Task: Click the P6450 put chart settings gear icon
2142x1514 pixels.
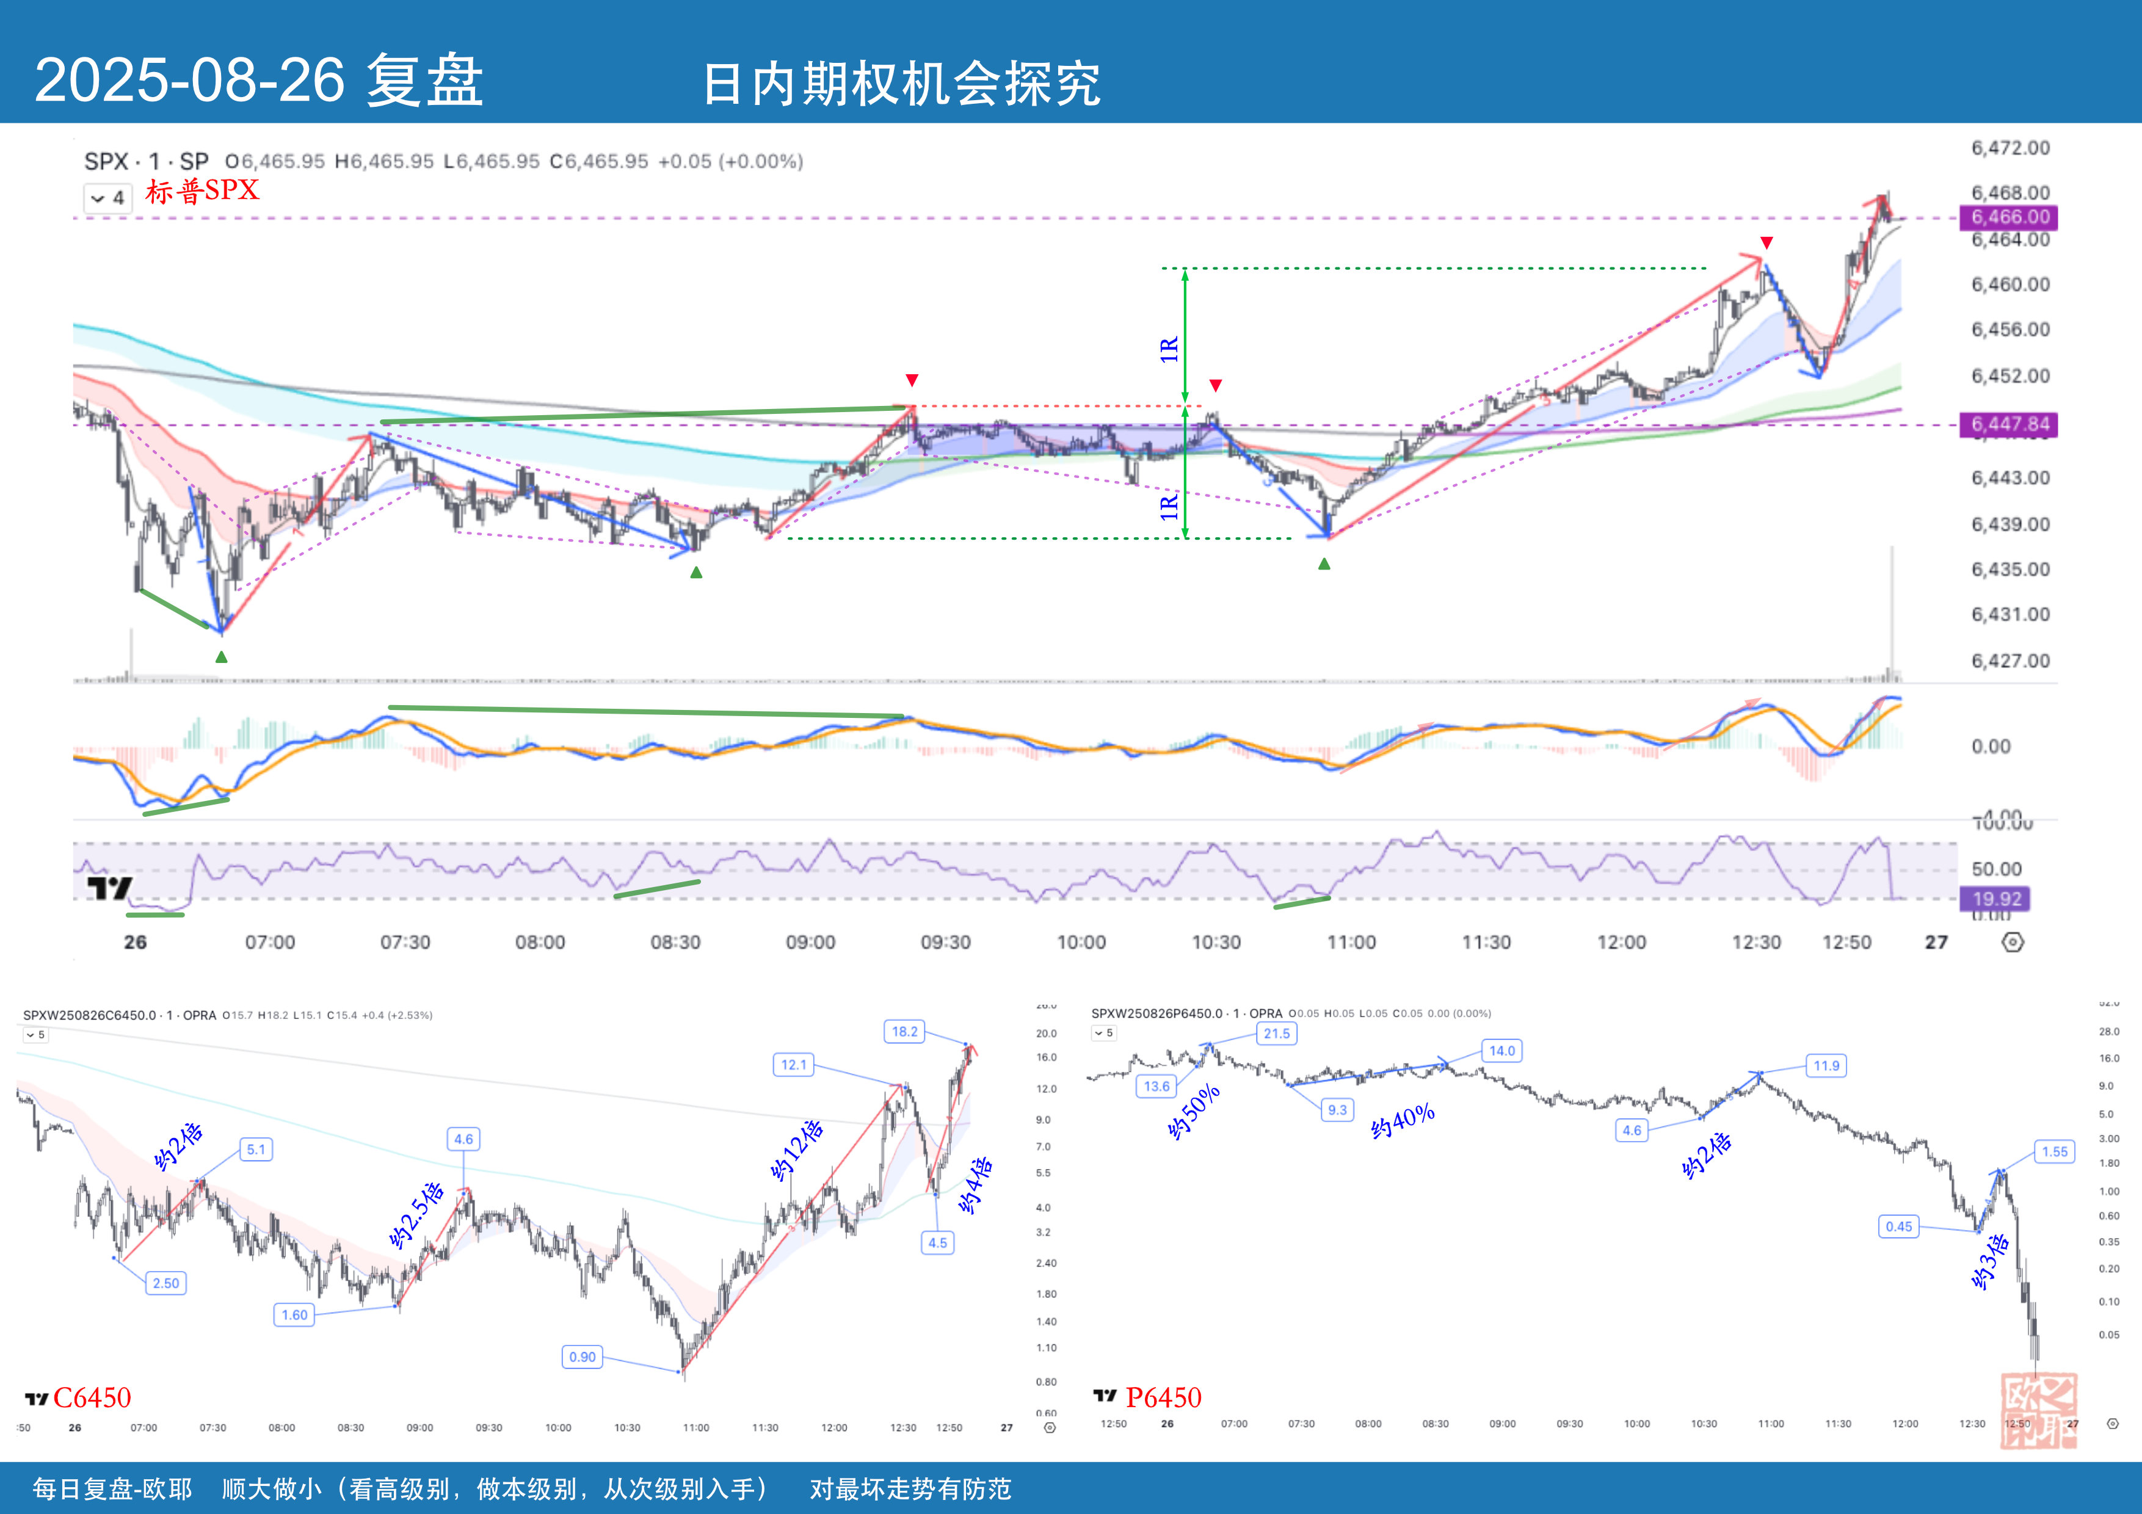Action: click(x=2113, y=1424)
